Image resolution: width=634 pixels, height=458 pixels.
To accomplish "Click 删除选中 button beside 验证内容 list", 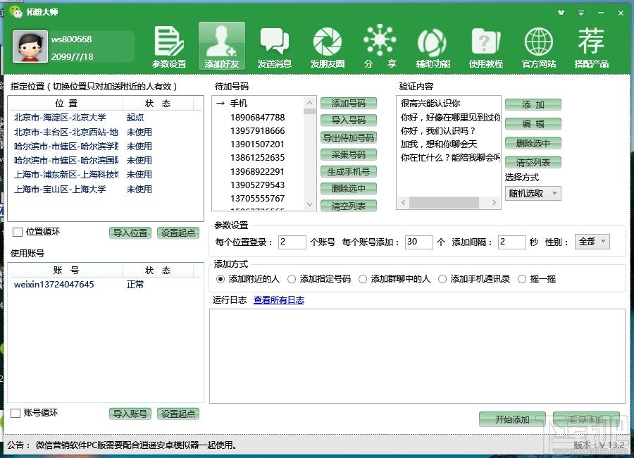I will [533, 143].
